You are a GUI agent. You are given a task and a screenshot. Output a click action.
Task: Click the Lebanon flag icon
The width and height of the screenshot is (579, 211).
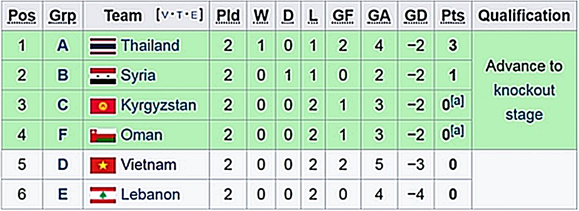tap(103, 194)
